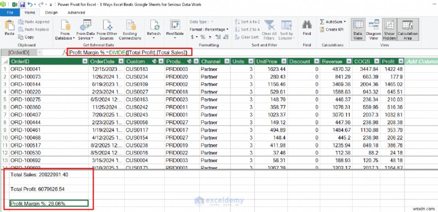Open From Data Service import
The image size is (438, 212).
[x=86, y=30]
